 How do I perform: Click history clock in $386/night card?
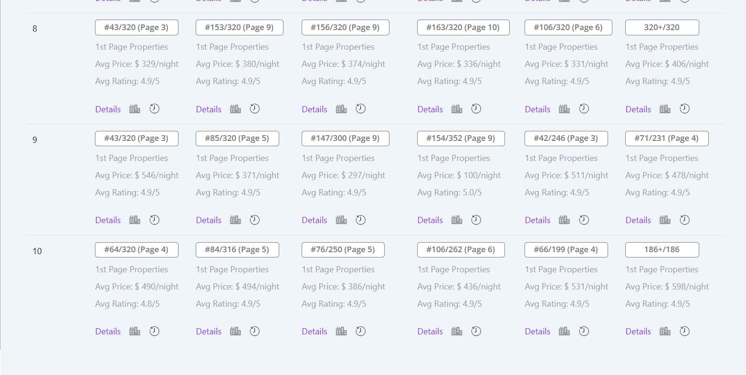coord(361,331)
